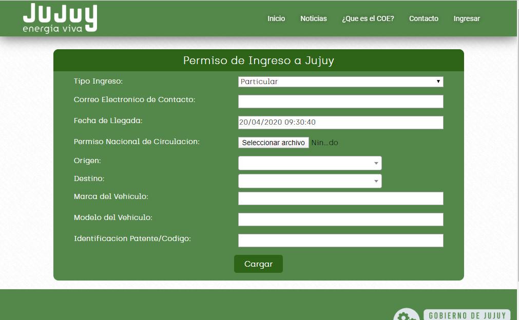The height and width of the screenshot is (320, 519).
Task: Open the Contacto menu item
Action: pos(424,18)
